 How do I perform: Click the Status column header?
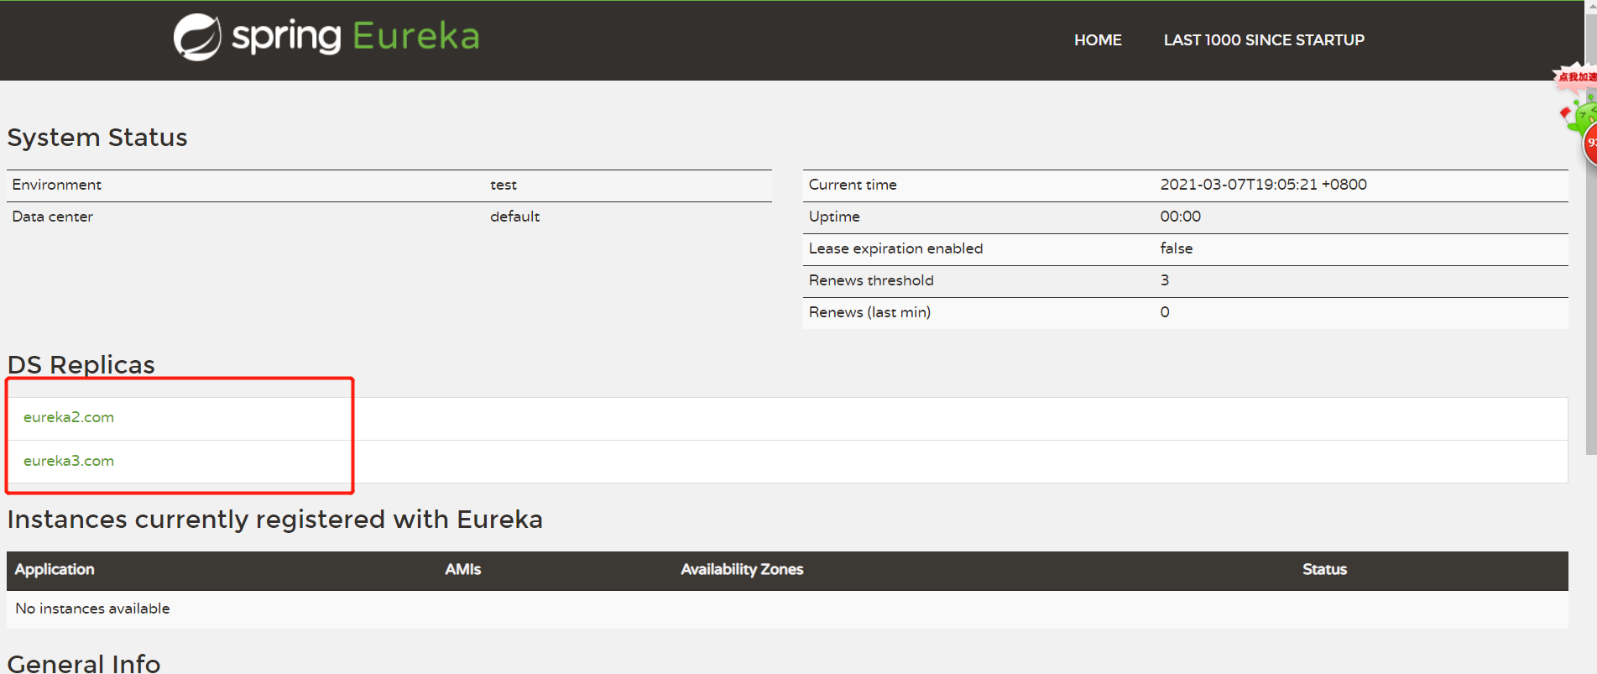[1324, 569]
